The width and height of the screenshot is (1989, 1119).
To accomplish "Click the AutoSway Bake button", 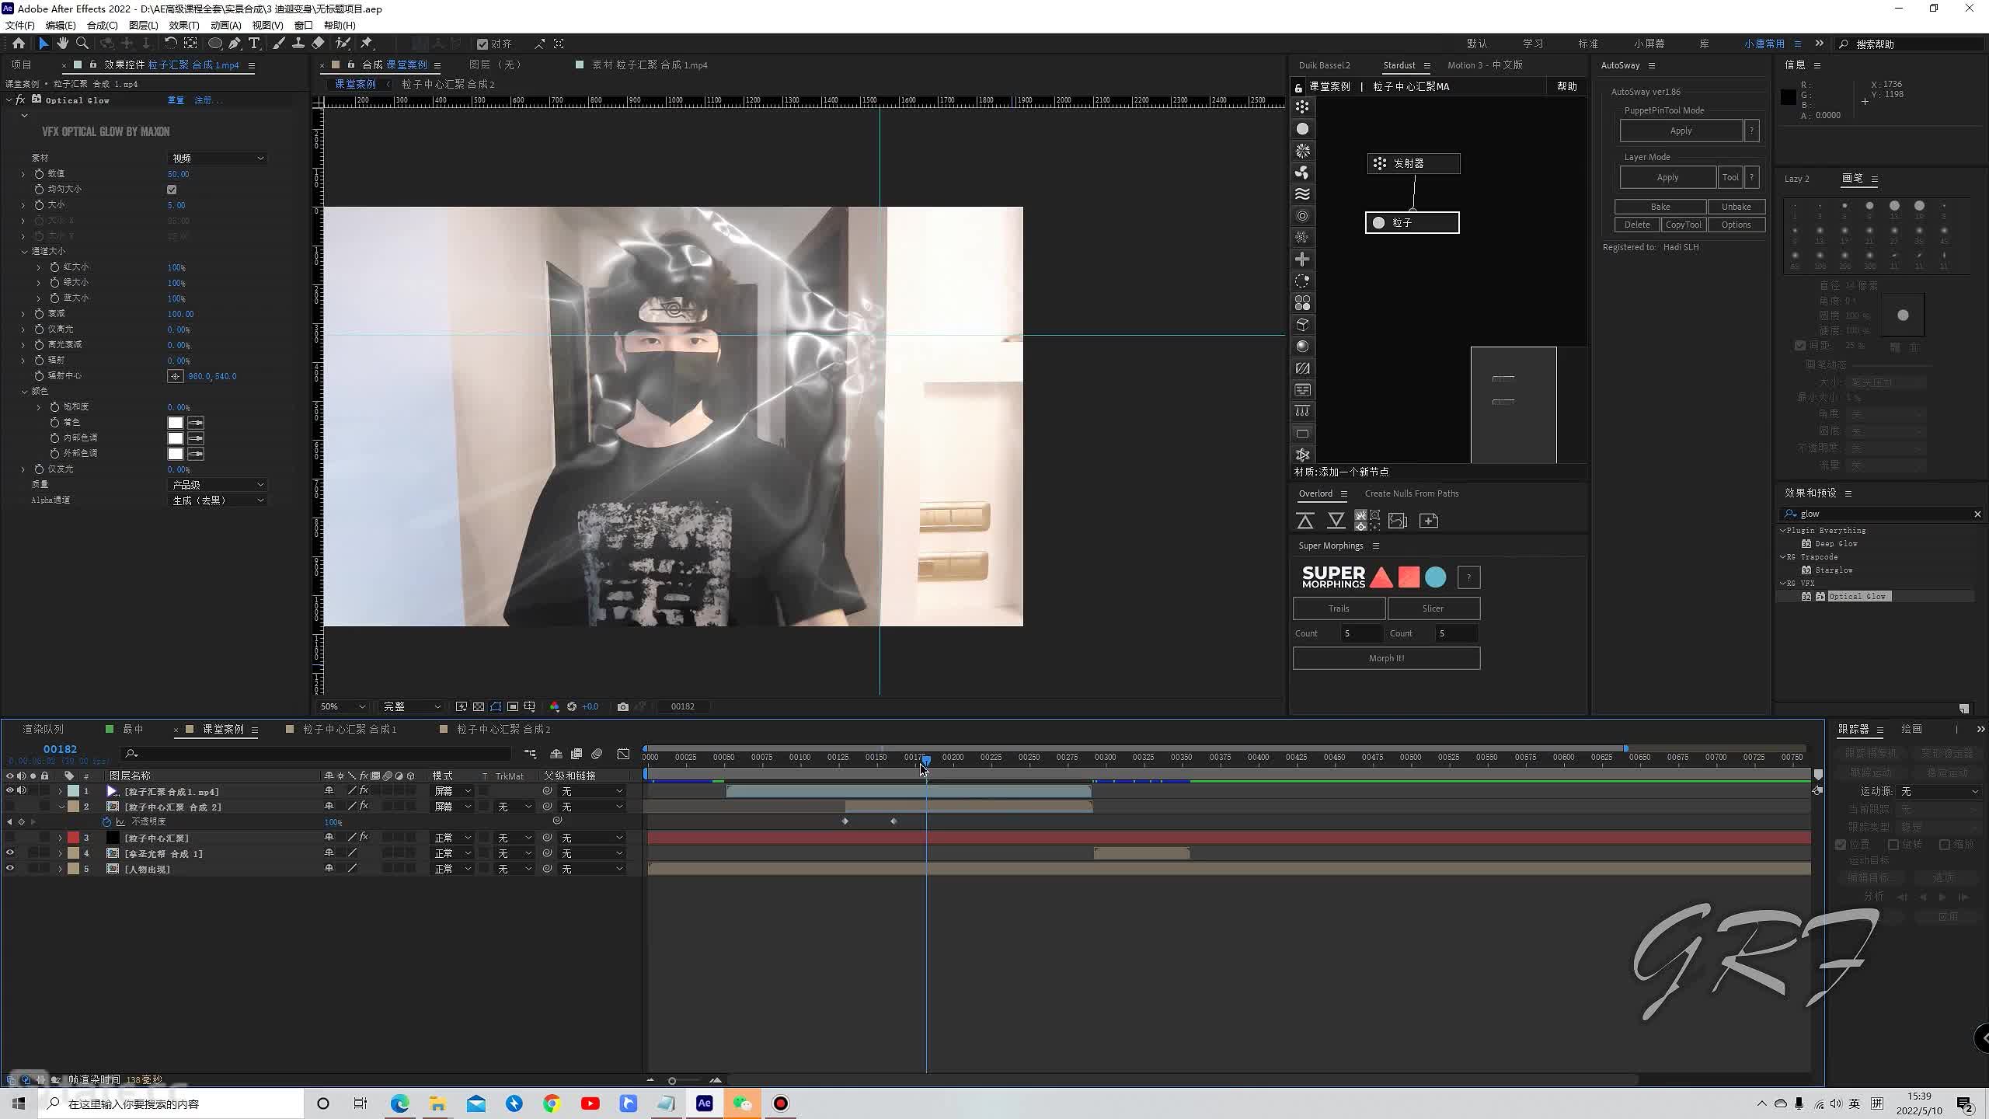I will click(1660, 207).
